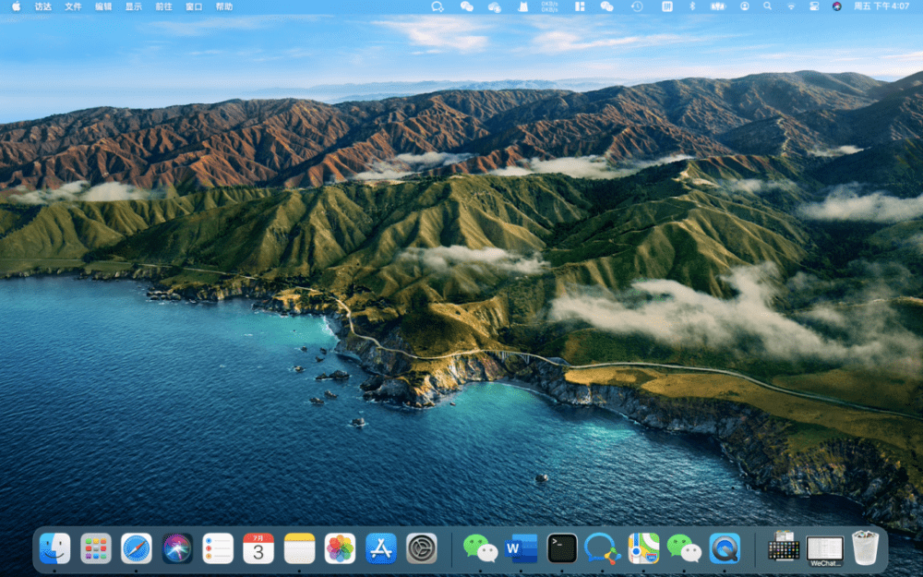This screenshot has width=923, height=577.
Task: Click the Bluetooth icon in the menu bar
Action: (692, 6)
